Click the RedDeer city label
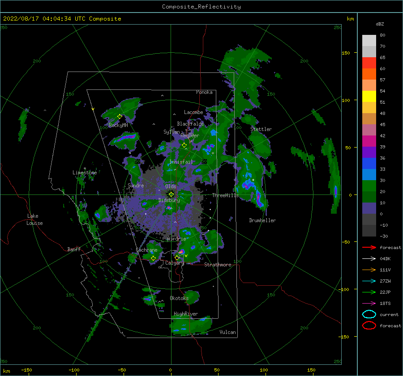The width and height of the screenshot is (403, 376). tap(190, 135)
